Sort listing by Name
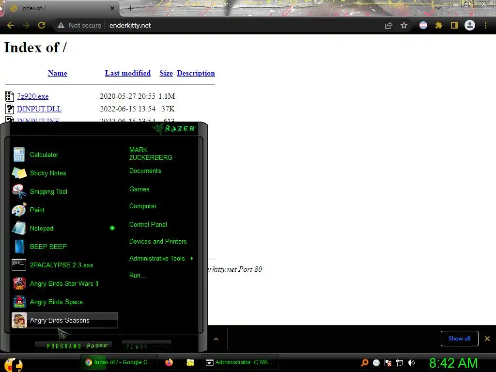 57,73
